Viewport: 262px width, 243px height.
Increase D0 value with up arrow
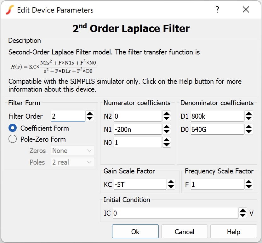(249, 127)
